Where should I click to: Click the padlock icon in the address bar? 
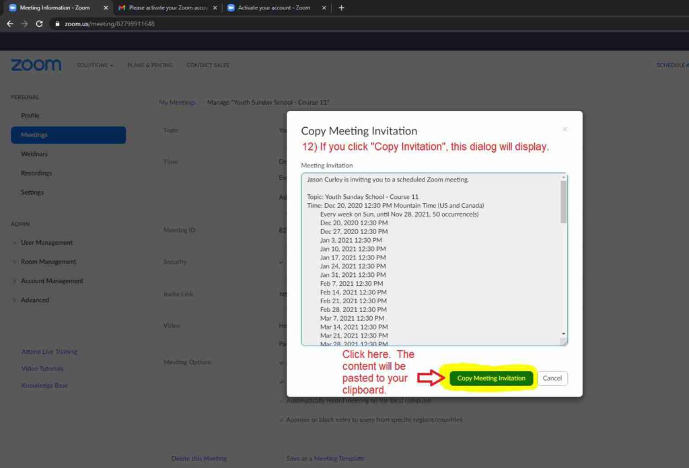57,24
